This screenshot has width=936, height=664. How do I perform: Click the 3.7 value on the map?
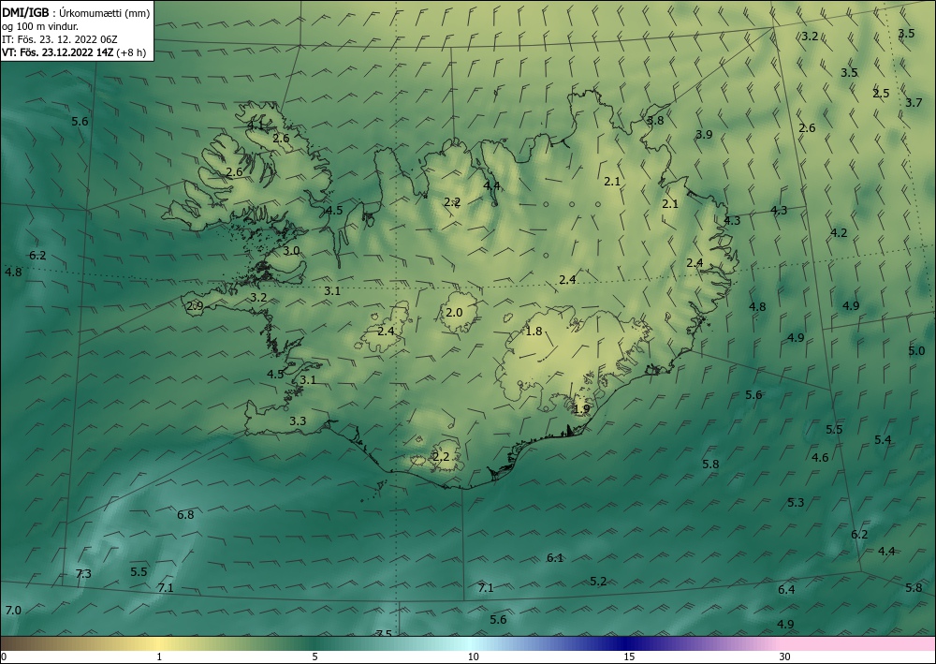[x=914, y=103]
